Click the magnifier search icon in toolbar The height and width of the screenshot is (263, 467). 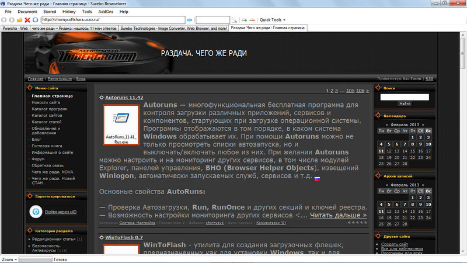[x=235, y=20]
